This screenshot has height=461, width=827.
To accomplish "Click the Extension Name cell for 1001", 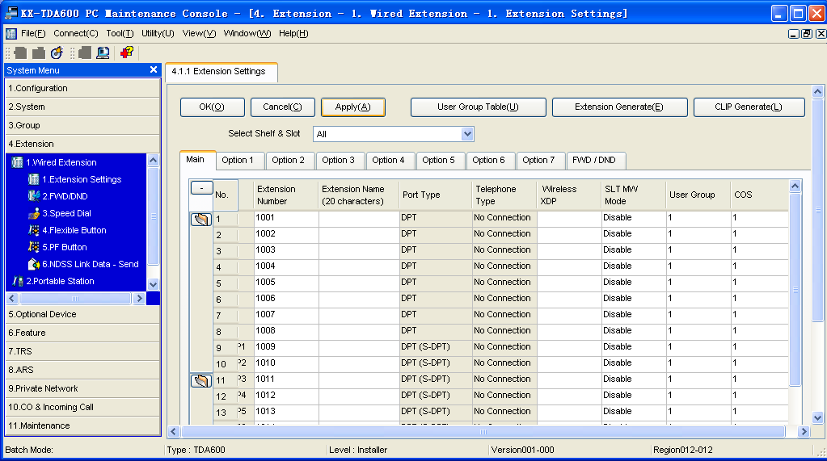I will point(359,218).
